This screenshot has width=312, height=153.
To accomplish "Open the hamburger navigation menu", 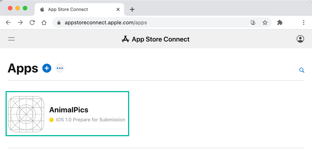I will (x=11, y=39).
